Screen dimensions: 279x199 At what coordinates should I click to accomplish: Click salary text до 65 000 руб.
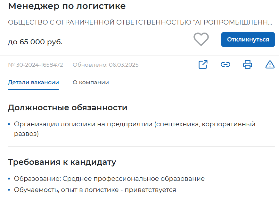tap(35, 42)
